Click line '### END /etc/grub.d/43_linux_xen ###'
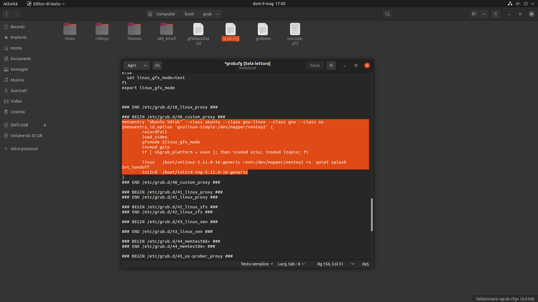538x302 pixels. 167,232
